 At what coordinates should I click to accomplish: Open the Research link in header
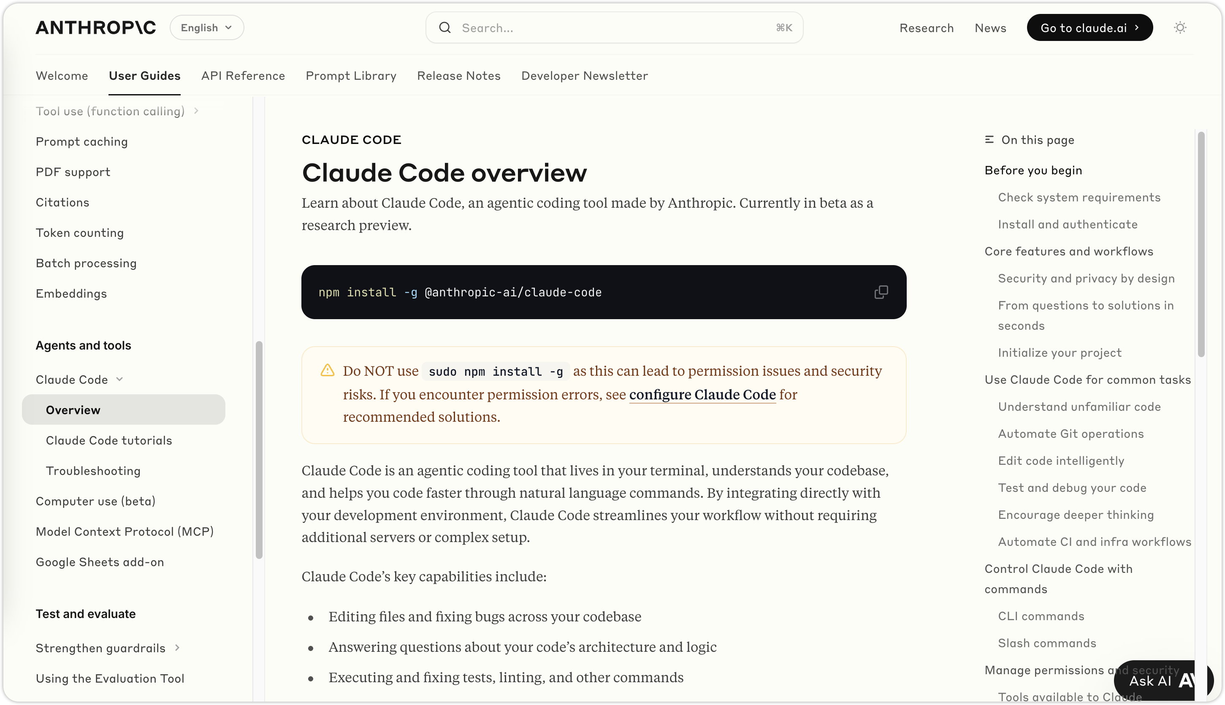point(926,27)
